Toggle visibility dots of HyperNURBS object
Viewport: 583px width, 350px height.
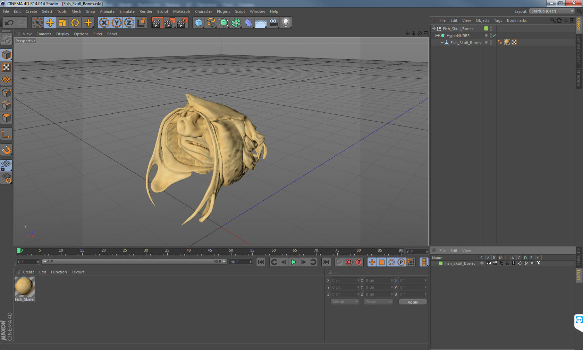coord(491,35)
